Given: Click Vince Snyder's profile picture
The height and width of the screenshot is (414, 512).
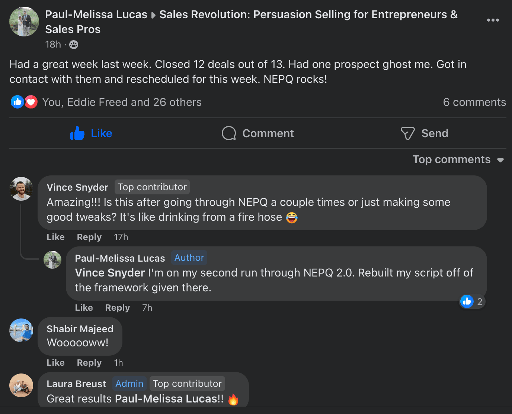Looking at the screenshot, I should click(x=21, y=188).
